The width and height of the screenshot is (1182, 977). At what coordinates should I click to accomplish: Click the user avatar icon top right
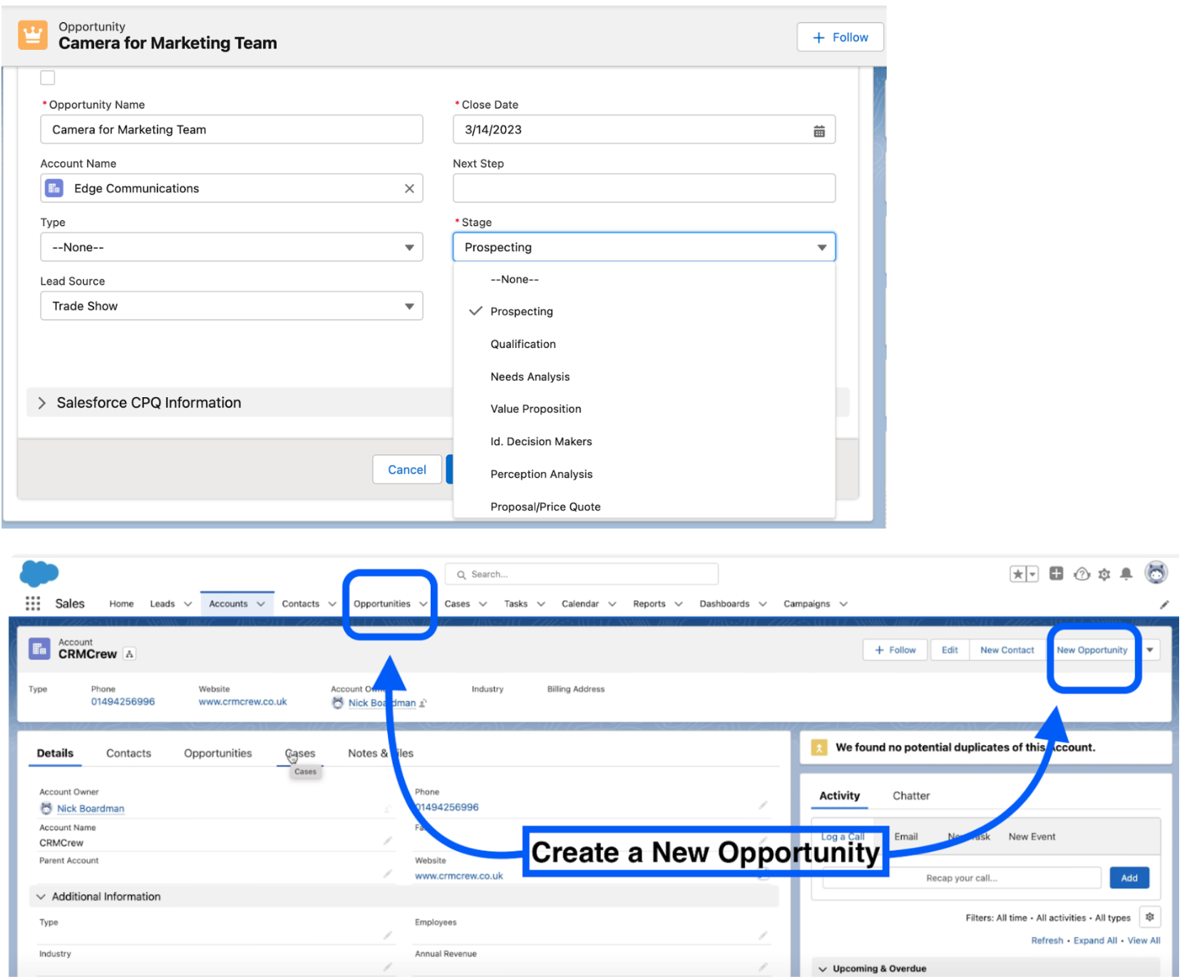(x=1156, y=573)
